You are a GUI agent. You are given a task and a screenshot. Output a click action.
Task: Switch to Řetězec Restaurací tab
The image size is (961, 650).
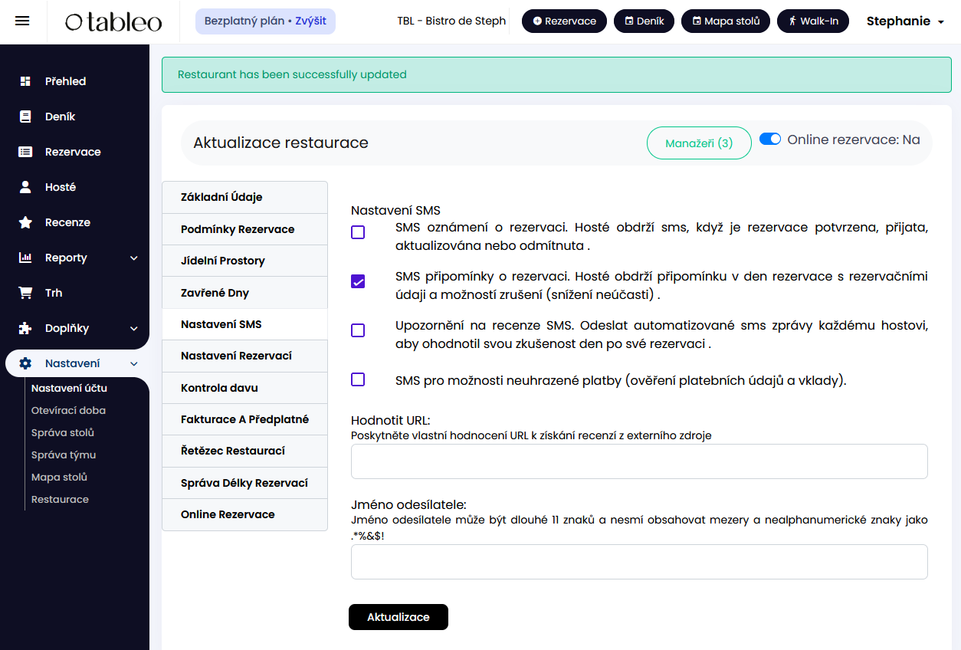244,451
